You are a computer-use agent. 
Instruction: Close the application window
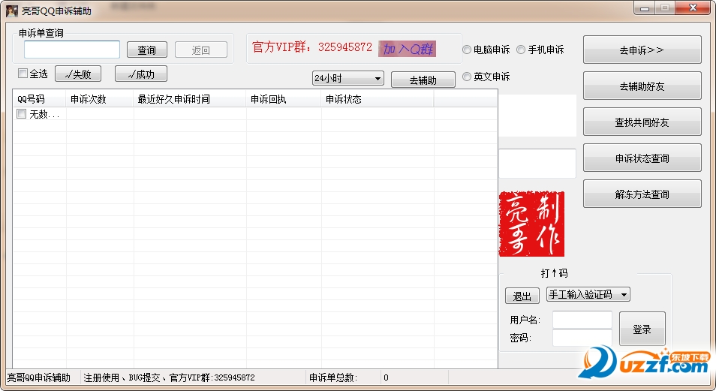coord(693,8)
